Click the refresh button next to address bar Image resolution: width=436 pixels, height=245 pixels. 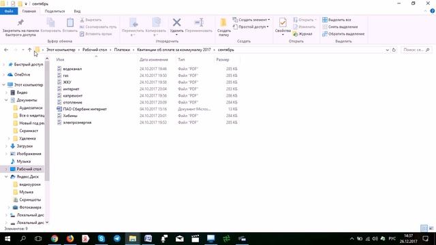pos(394,50)
